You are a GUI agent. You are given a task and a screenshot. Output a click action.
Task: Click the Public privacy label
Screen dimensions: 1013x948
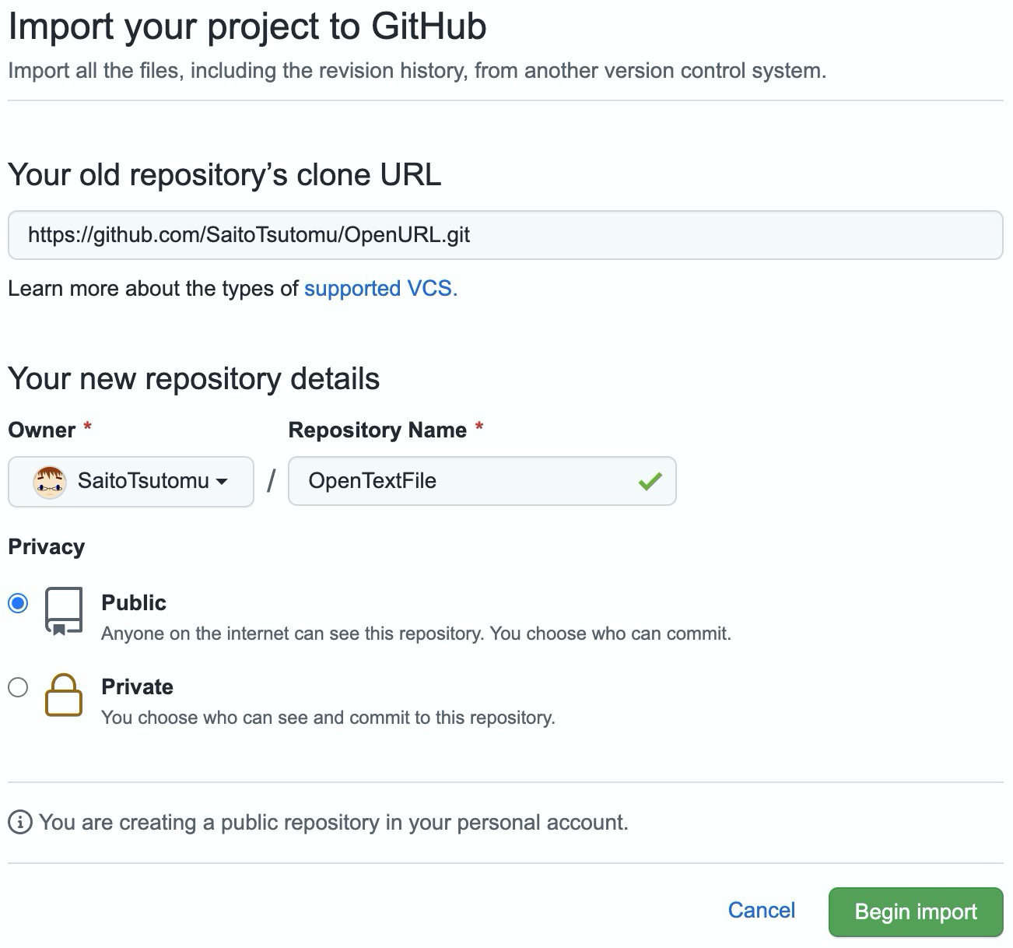[x=134, y=603]
